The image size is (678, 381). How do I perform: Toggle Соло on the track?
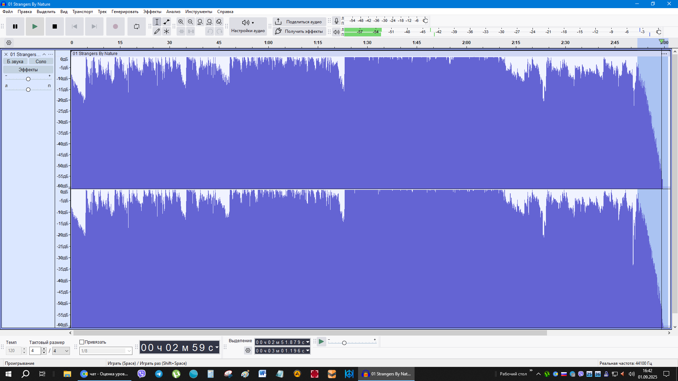point(41,61)
